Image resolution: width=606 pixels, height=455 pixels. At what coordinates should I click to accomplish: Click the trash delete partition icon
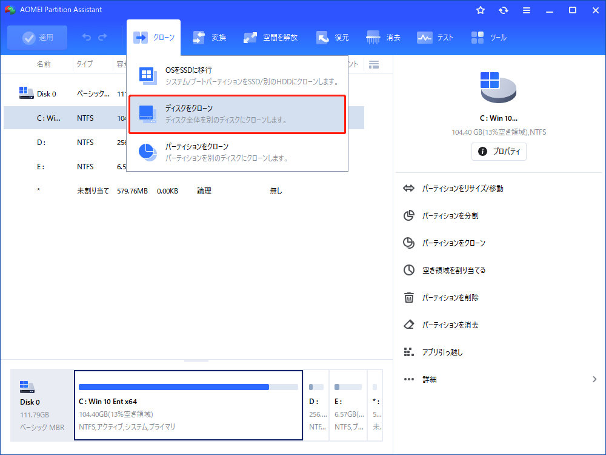(x=409, y=297)
